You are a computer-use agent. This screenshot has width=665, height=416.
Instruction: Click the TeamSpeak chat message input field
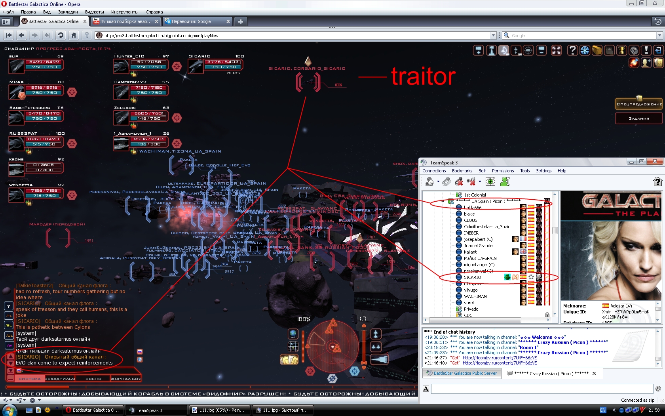pos(542,389)
